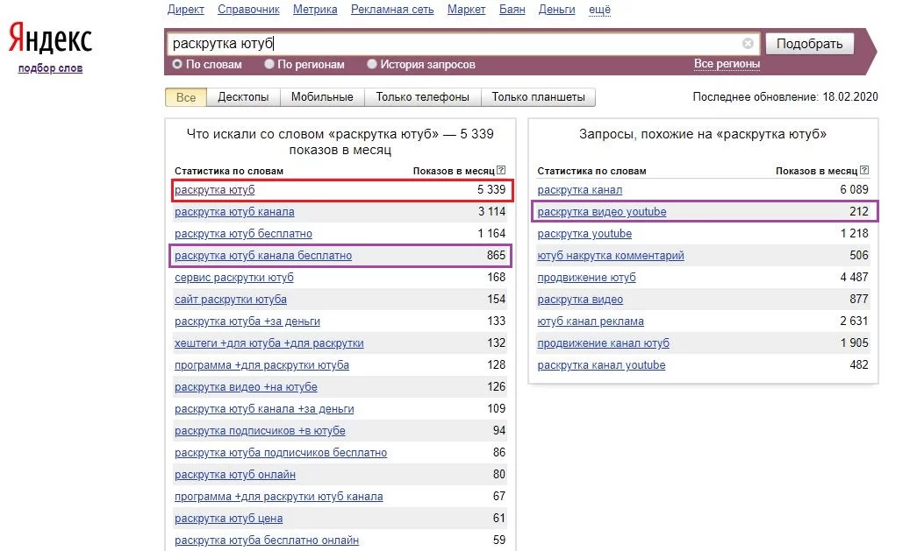Select the По словам radio button
This screenshot has width=924, height=551.
tap(176, 64)
